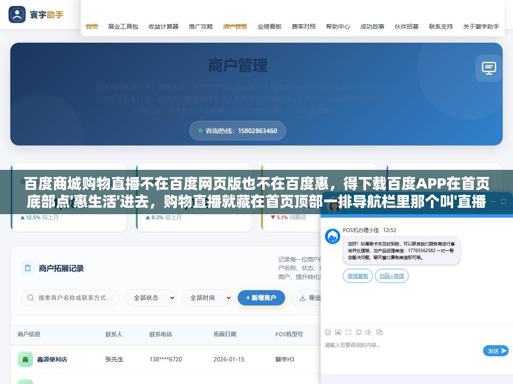Click the chat message bubble text

click(x=401, y=250)
